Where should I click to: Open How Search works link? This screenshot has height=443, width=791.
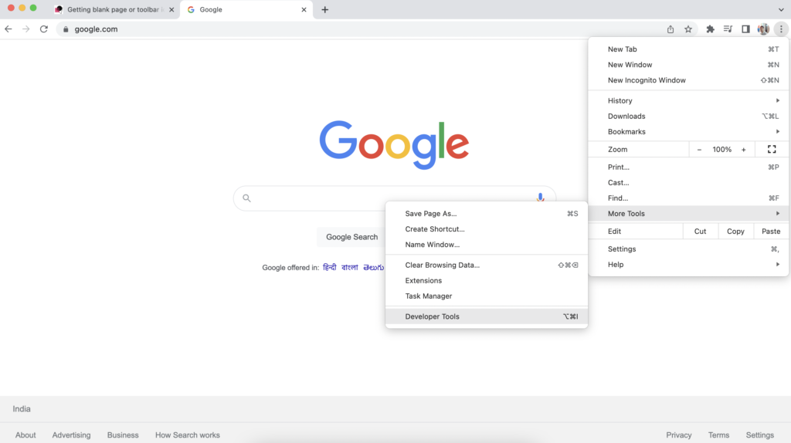[188, 435]
